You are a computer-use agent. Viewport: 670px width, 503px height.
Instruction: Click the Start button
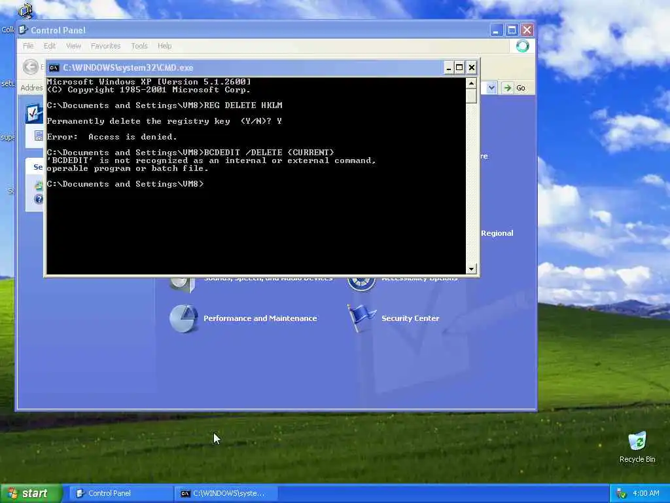click(x=31, y=493)
